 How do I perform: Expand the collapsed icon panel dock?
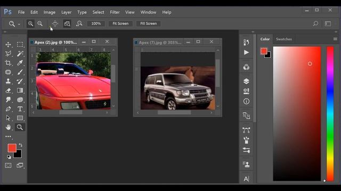pyautogui.click(x=253, y=32)
